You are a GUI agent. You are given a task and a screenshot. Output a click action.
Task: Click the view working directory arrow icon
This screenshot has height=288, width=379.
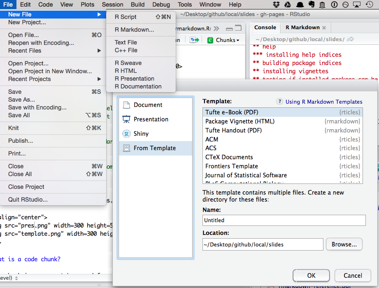[350, 39]
